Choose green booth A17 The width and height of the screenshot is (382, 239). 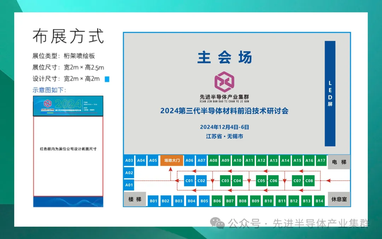[x=321, y=161]
